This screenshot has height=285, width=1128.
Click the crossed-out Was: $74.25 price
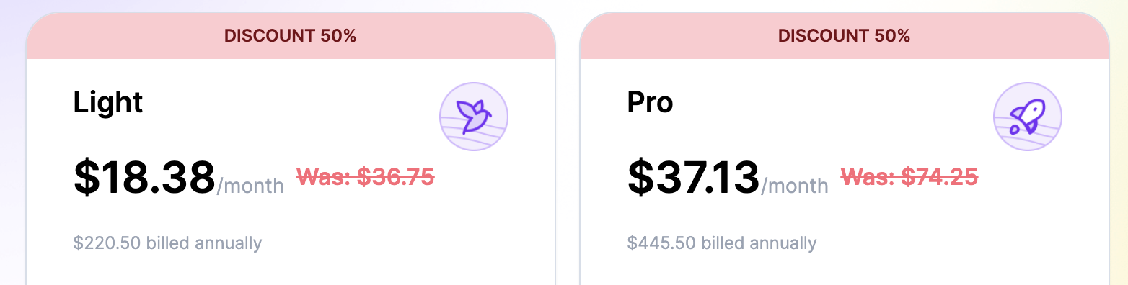pos(909,176)
